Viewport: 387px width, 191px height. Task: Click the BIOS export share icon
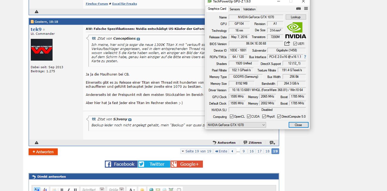[287, 43]
